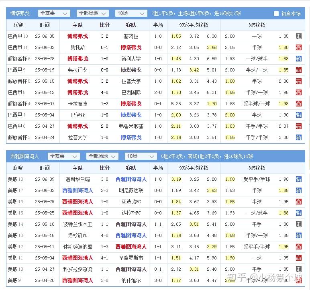Click the 输 result icon for 明尼苏达联 row

298,190
